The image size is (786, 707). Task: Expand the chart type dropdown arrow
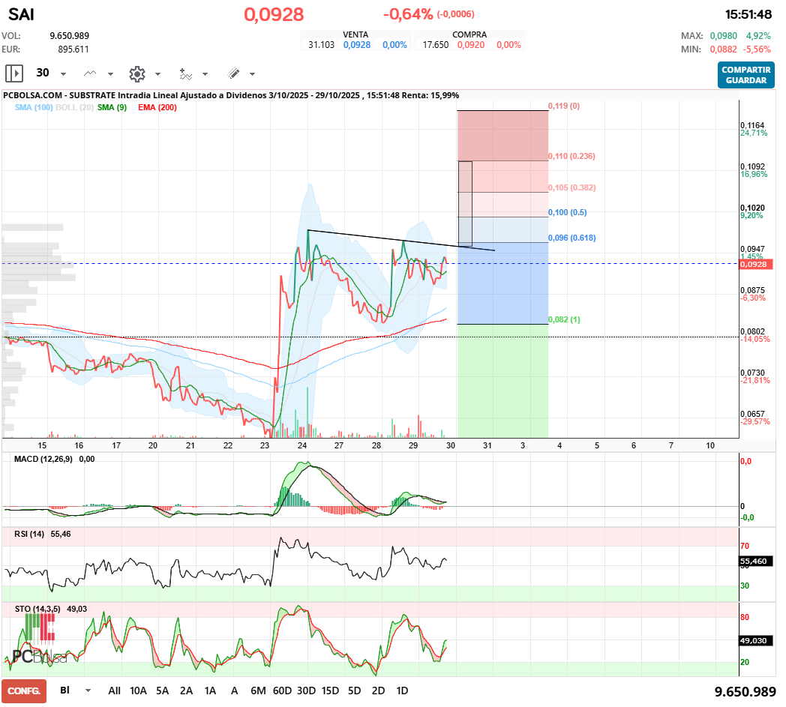110,74
